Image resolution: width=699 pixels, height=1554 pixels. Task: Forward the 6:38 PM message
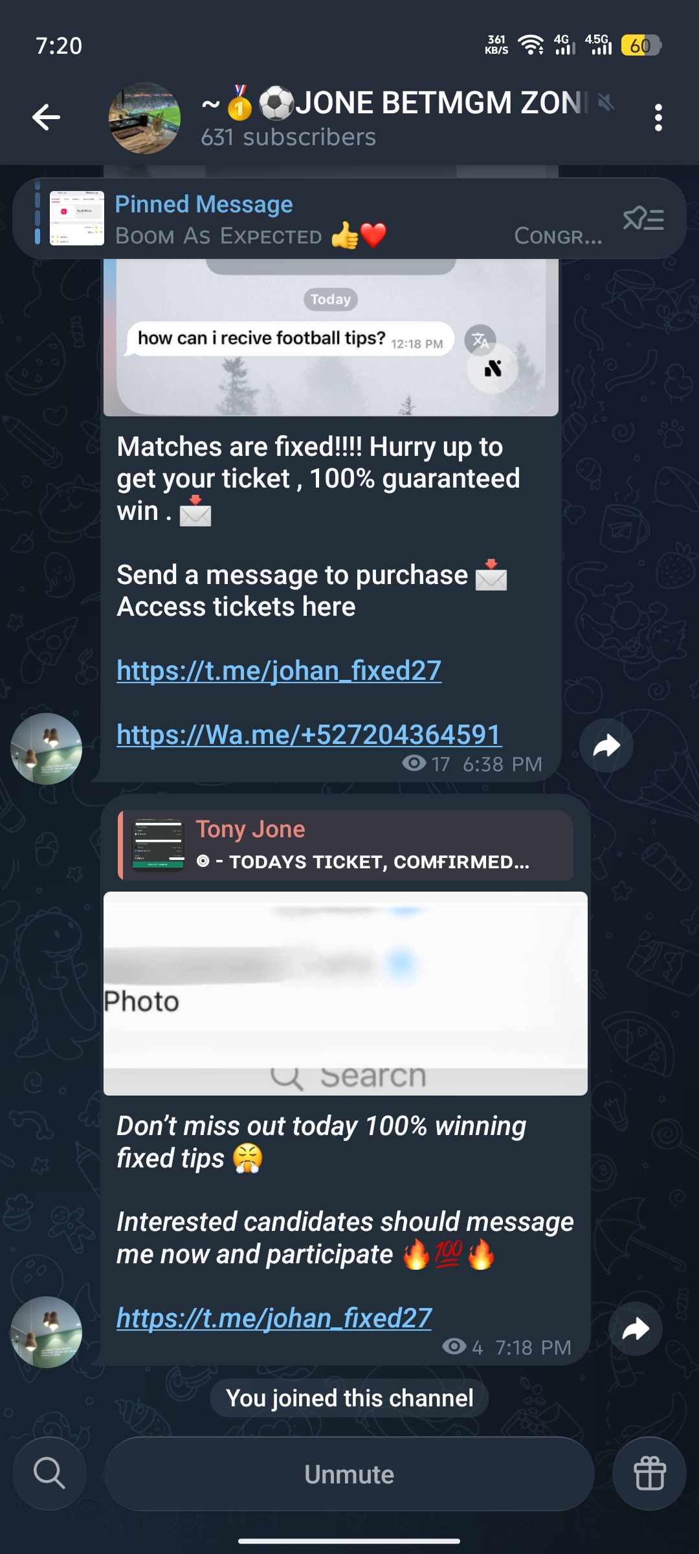click(x=606, y=746)
